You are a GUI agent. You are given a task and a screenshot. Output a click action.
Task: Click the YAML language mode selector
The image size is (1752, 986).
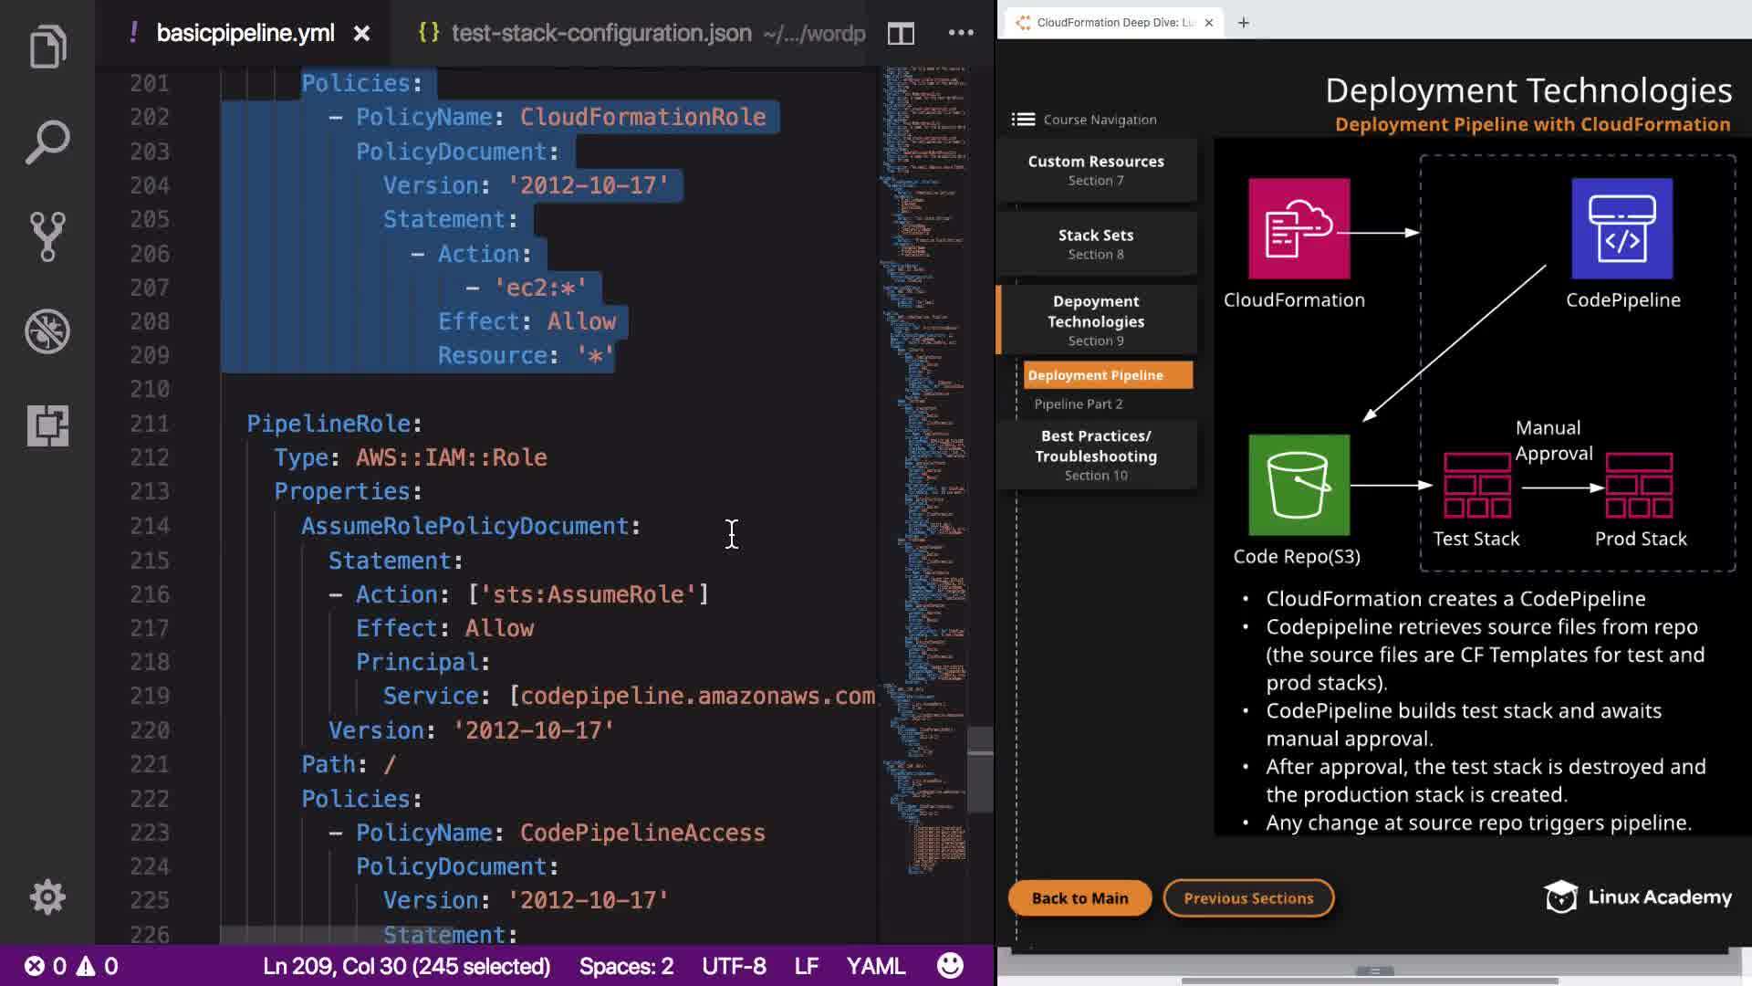[875, 966]
